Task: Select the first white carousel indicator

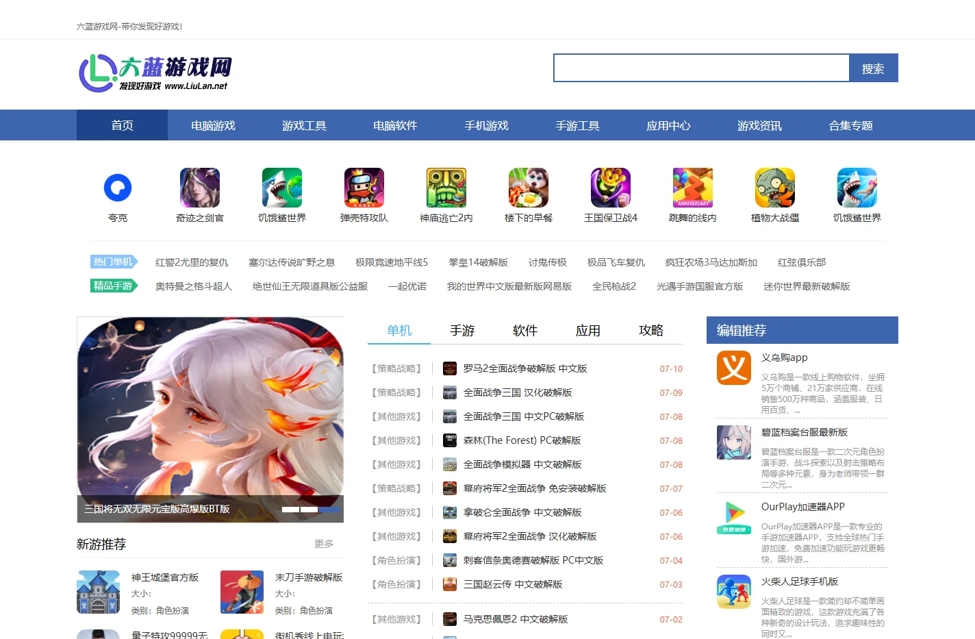Action: [x=290, y=510]
